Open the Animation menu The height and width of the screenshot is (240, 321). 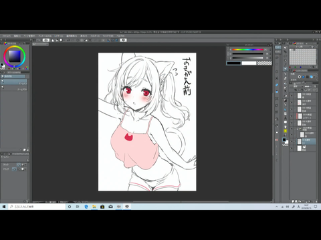tap(45, 36)
